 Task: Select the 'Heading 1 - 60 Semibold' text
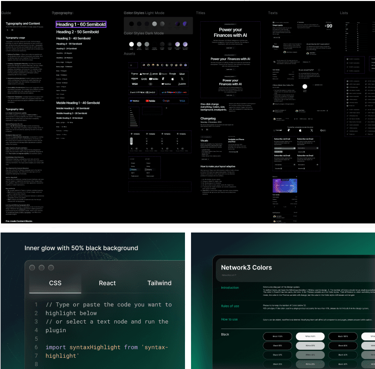pos(81,24)
